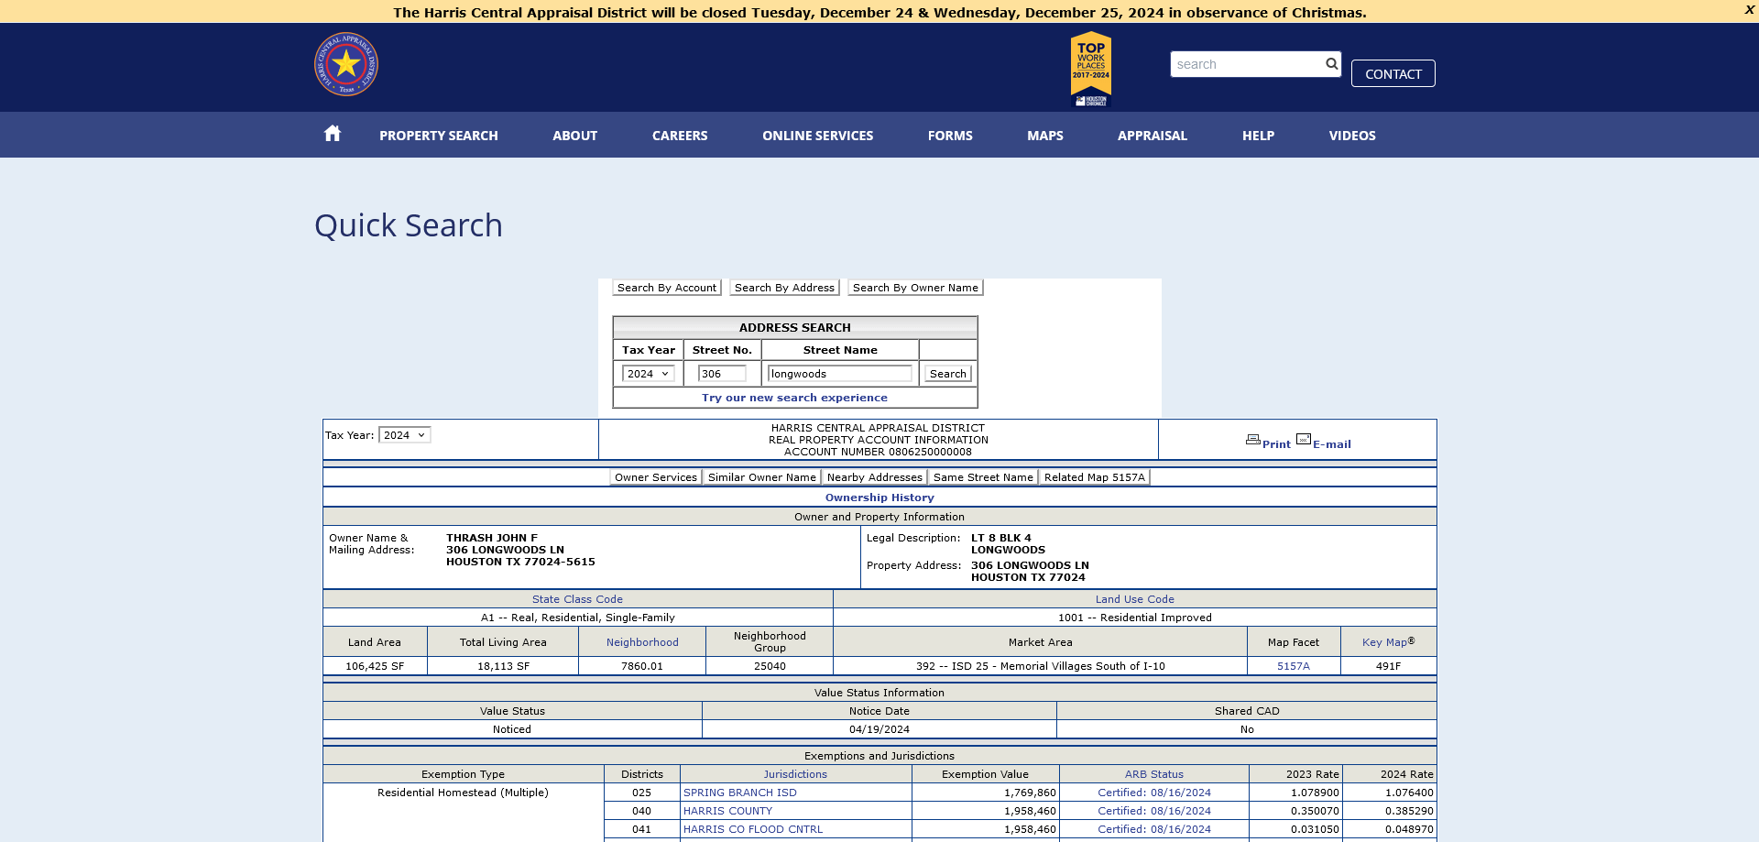This screenshot has width=1759, height=842.
Task: Select the 18,113 SF living area cell
Action: coord(503,666)
